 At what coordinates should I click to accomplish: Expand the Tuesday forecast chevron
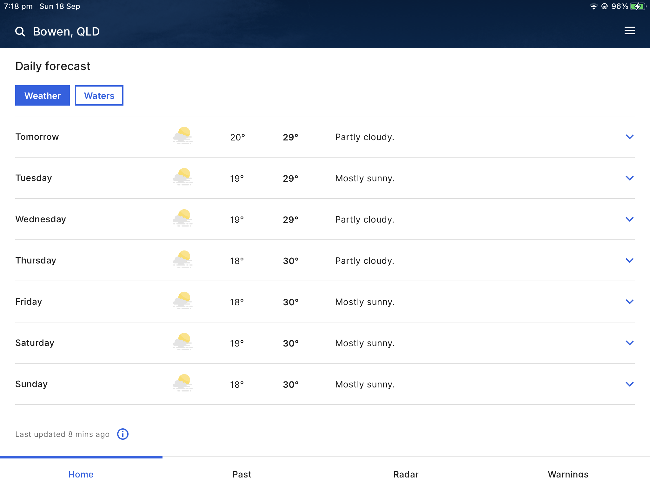tap(629, 178)
